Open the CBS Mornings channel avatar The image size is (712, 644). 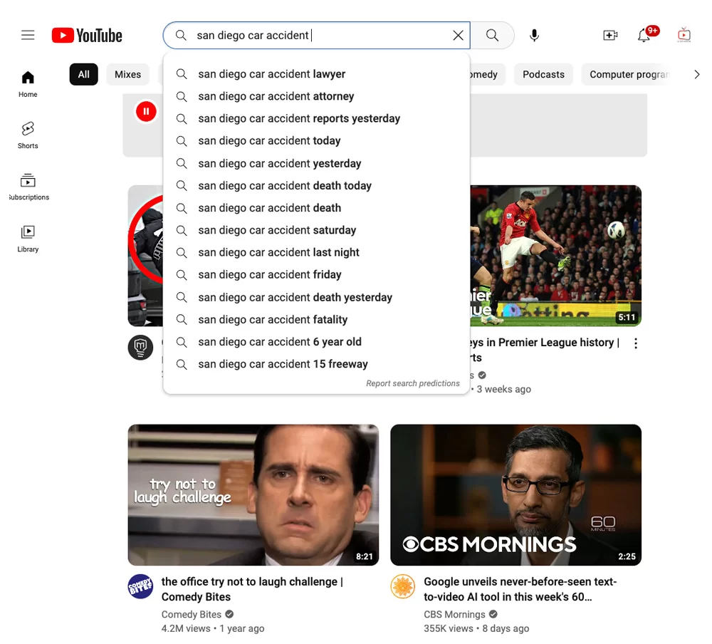point(403,586)
